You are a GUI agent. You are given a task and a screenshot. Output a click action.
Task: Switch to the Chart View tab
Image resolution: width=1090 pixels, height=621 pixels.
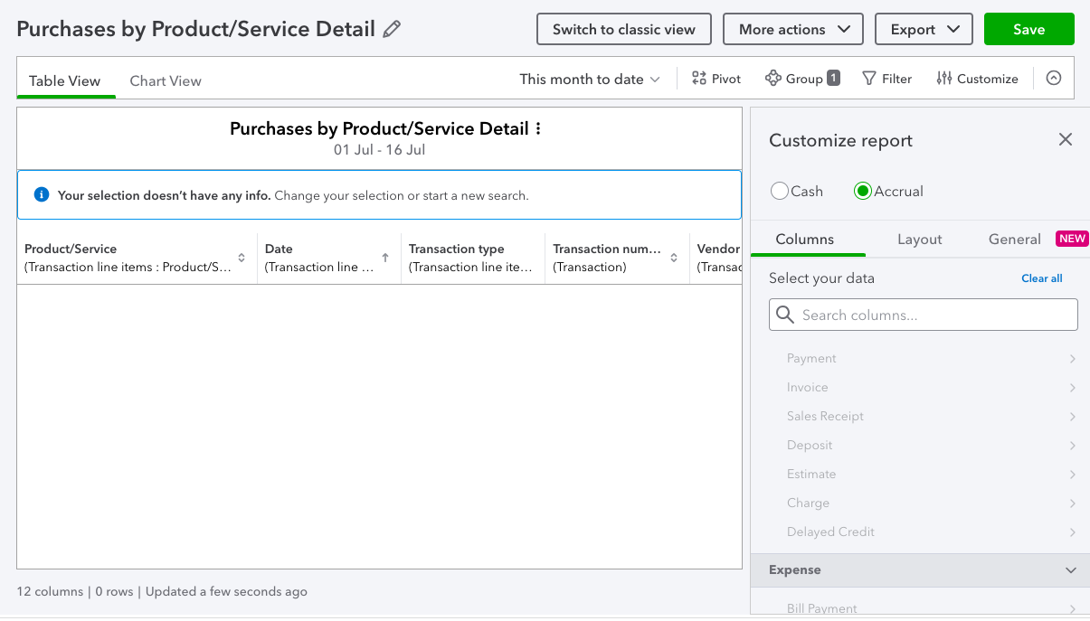pos(166,80)
